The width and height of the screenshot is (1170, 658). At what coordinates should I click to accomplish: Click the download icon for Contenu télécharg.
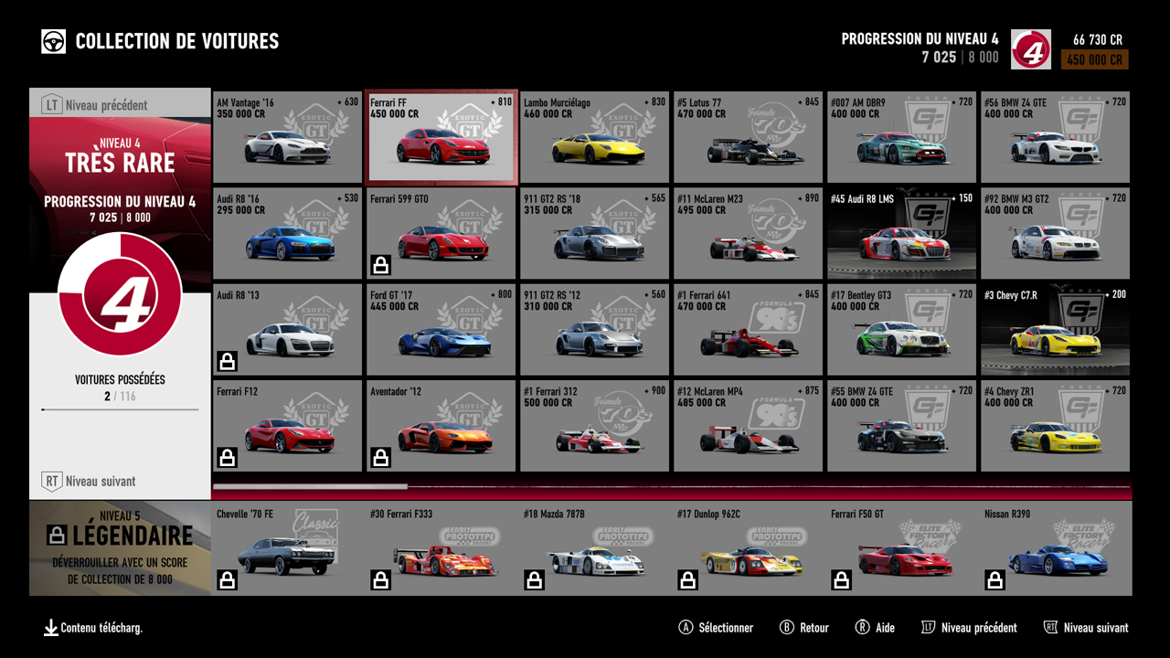coord(50,628)
